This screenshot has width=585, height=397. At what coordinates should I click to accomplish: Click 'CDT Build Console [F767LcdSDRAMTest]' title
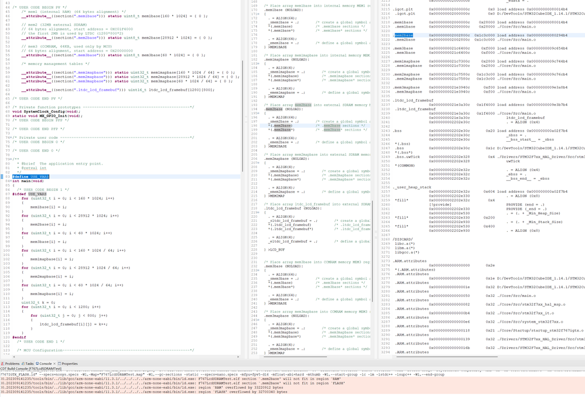30,369
